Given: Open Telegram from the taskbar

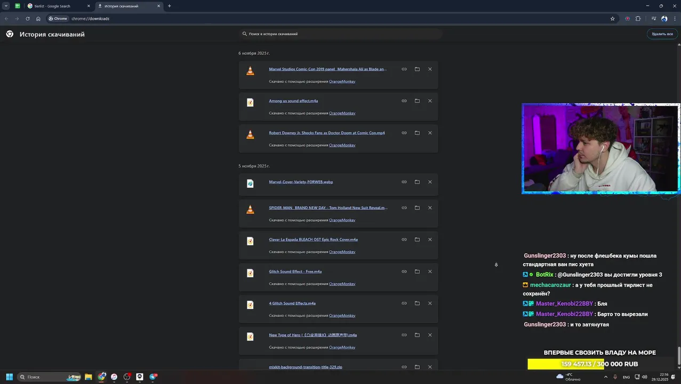Looking at the screenshot, I should click(154, 377).
